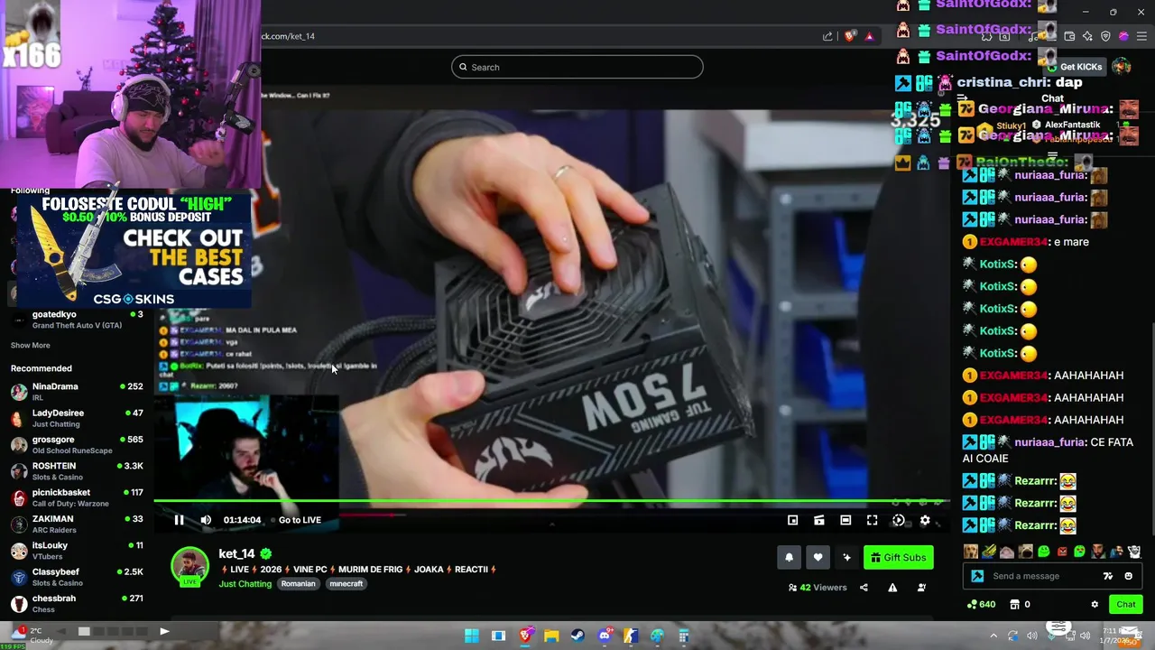This screenshot has width=1155, height=650.
Task: Enable notifications with the bell icon
Action: [789, 557]
